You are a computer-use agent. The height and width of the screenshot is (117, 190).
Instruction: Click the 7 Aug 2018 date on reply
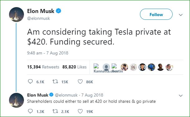[92, 95]
